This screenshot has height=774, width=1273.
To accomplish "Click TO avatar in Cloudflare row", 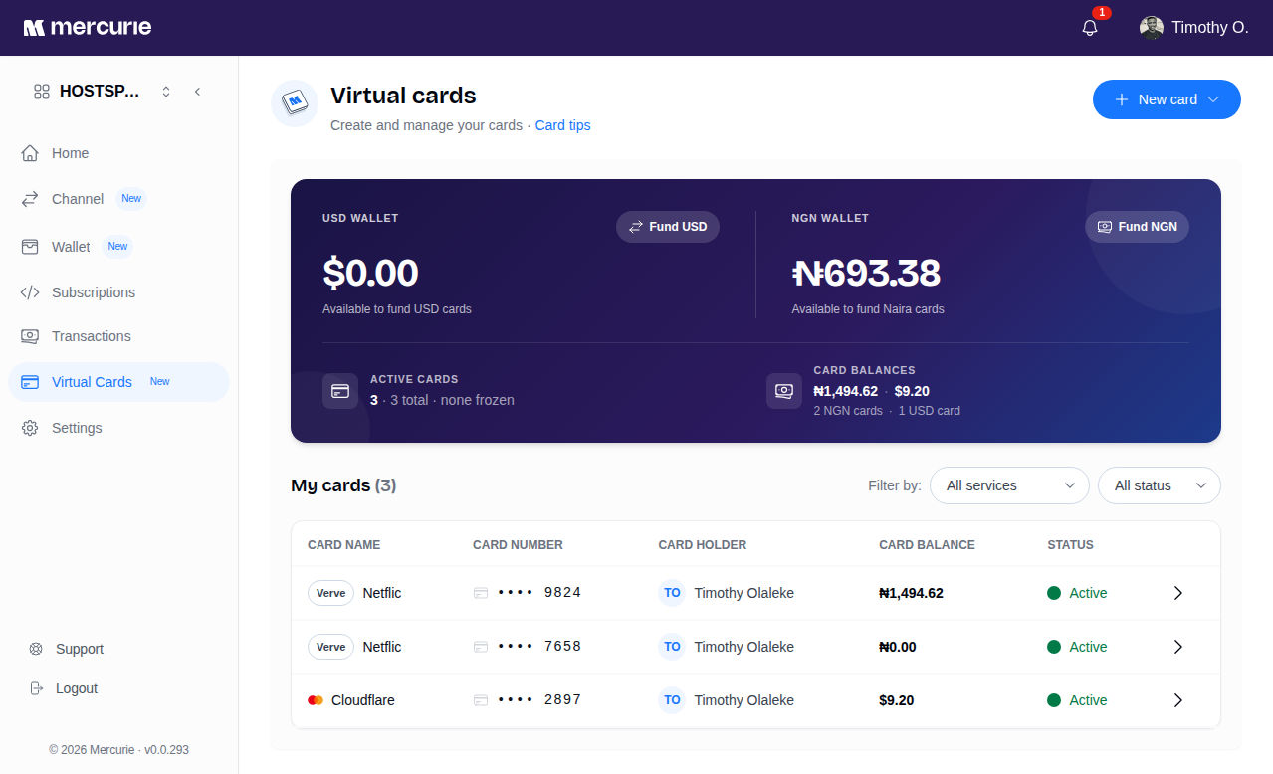I will pyautogui.click(x=672, y=700).
